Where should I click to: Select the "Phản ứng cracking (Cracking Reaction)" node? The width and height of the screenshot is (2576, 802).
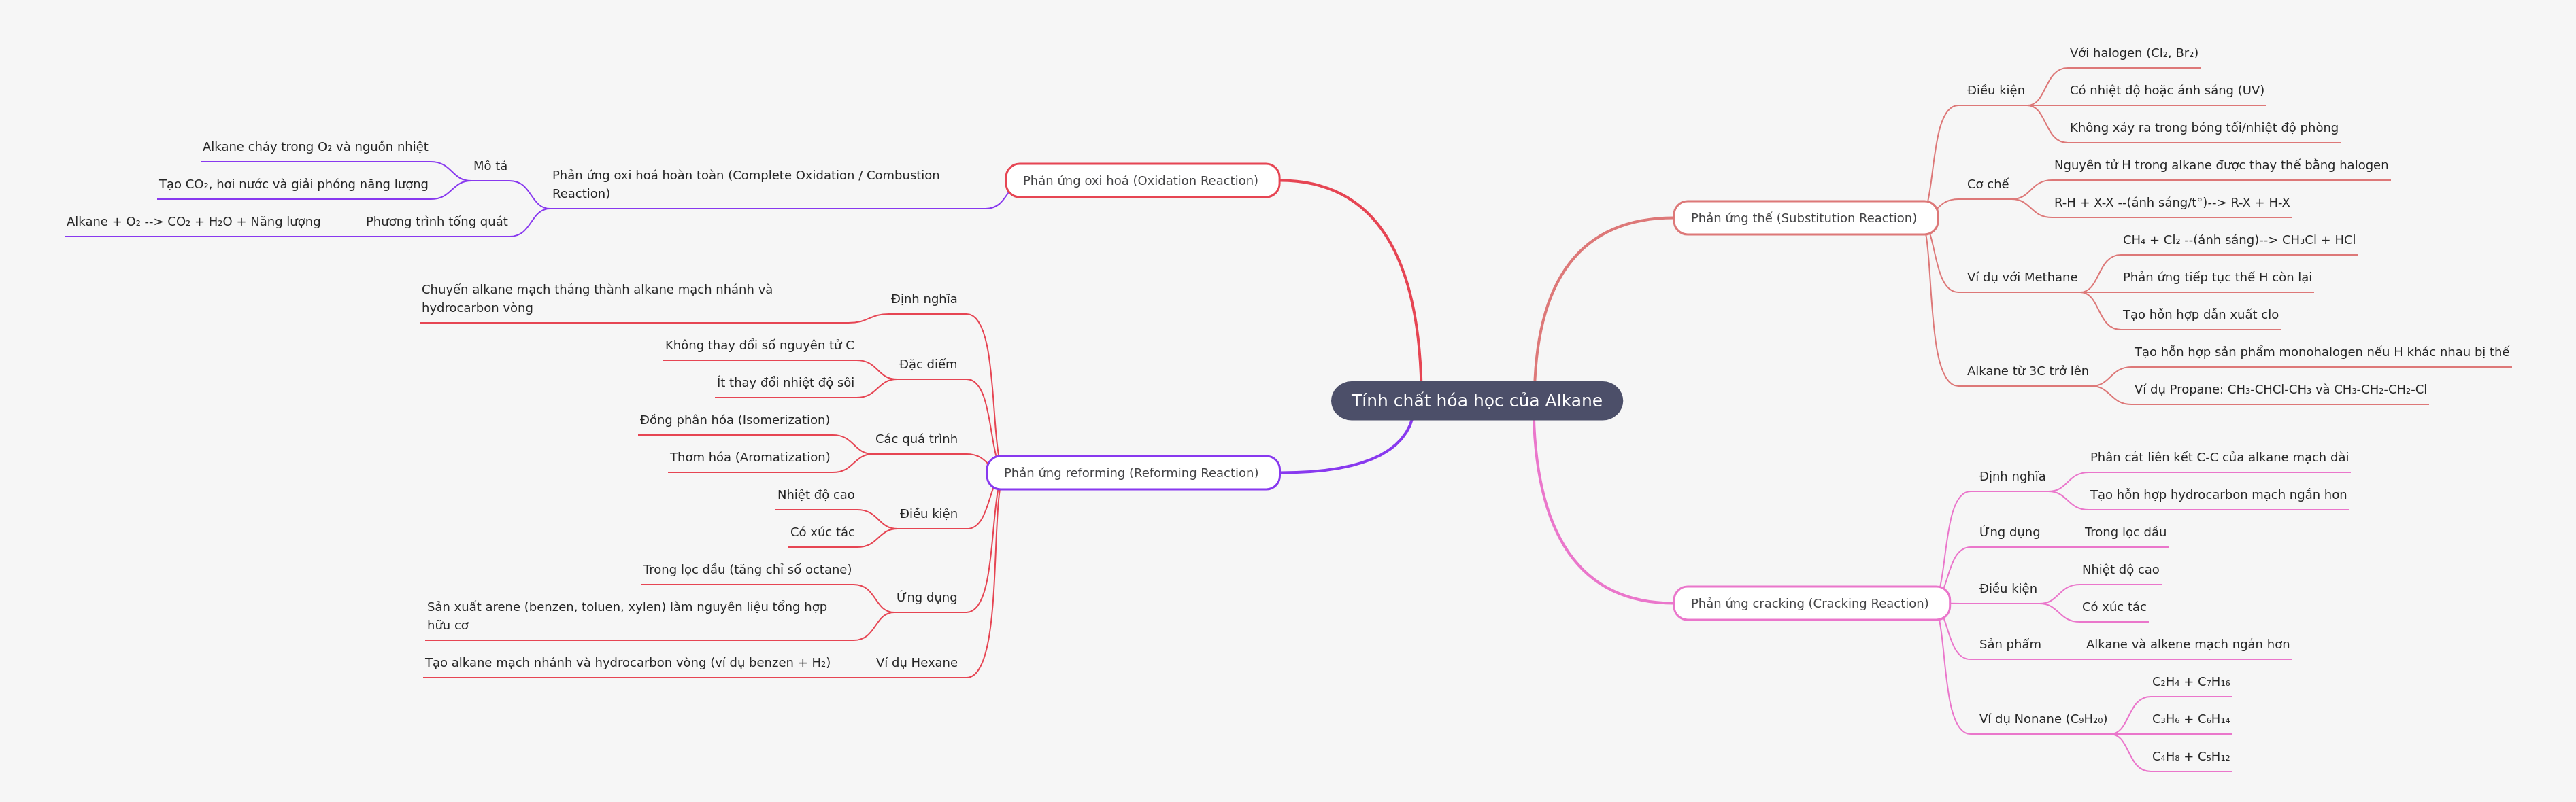click(x=1810, y=604)
